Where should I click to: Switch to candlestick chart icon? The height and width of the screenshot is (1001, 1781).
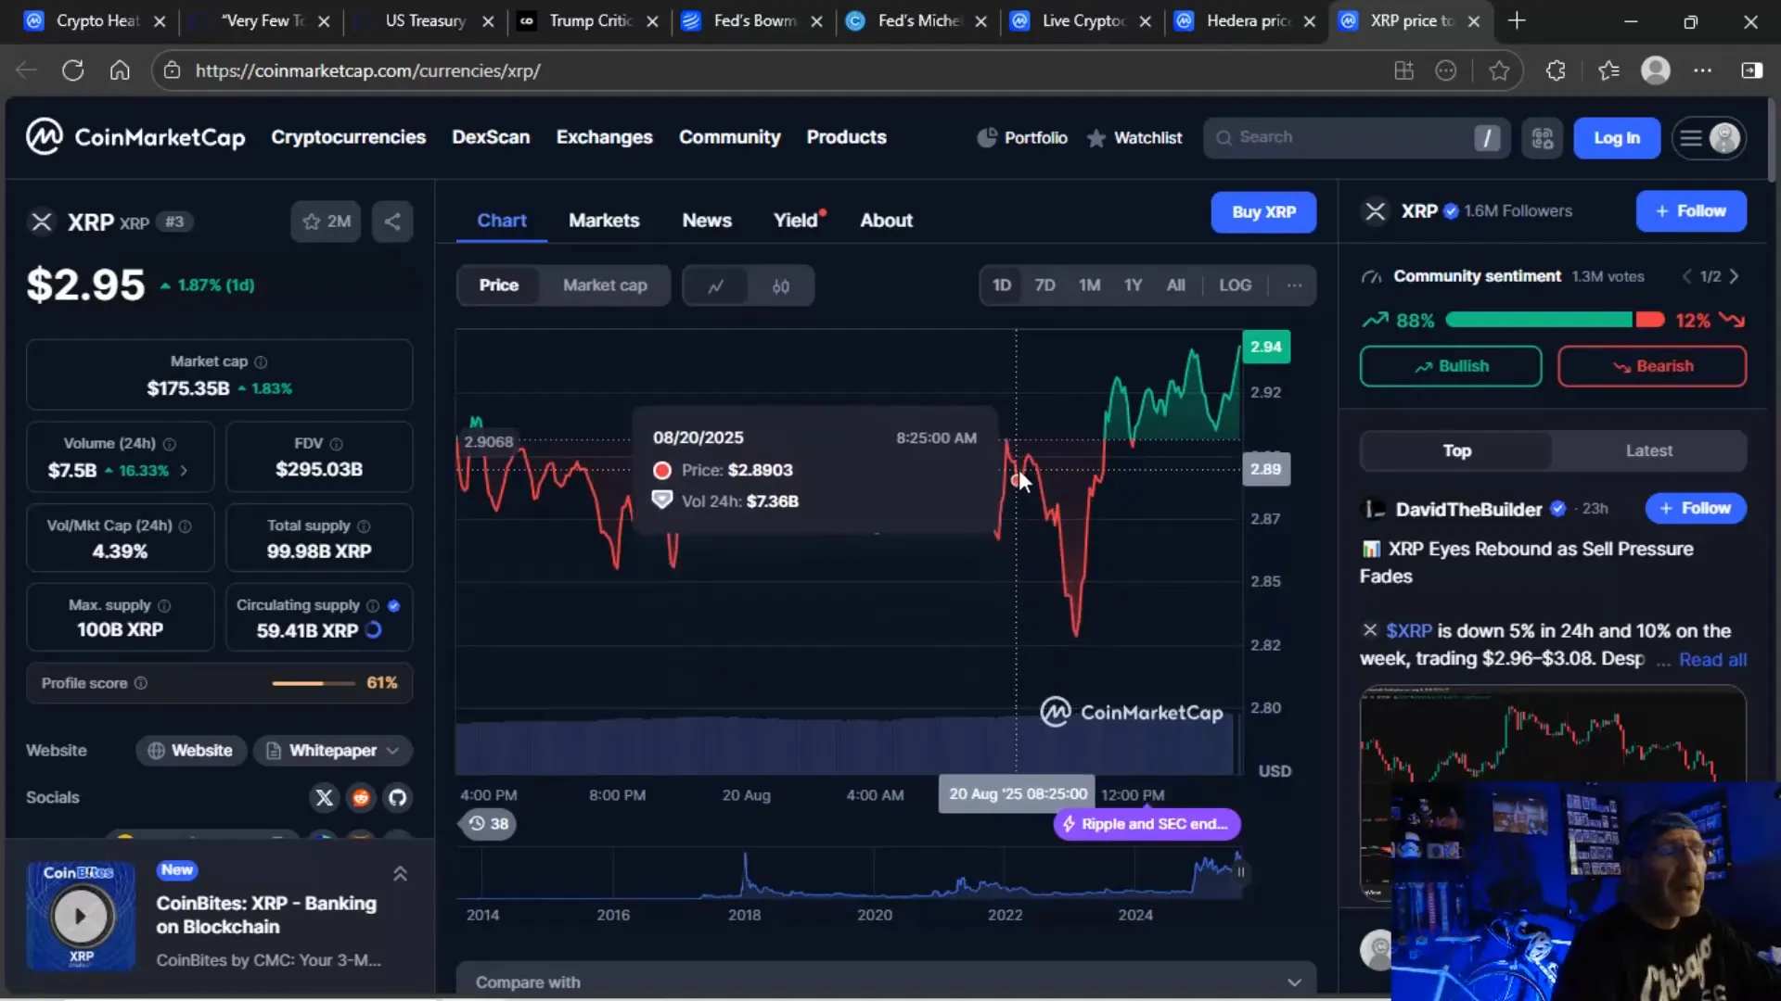point(781,285)
